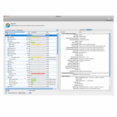The width and height of the screenshot is (117, 117).
Task: Open the Currently Browsing volume dropdown
Action: tap(37, 30)
